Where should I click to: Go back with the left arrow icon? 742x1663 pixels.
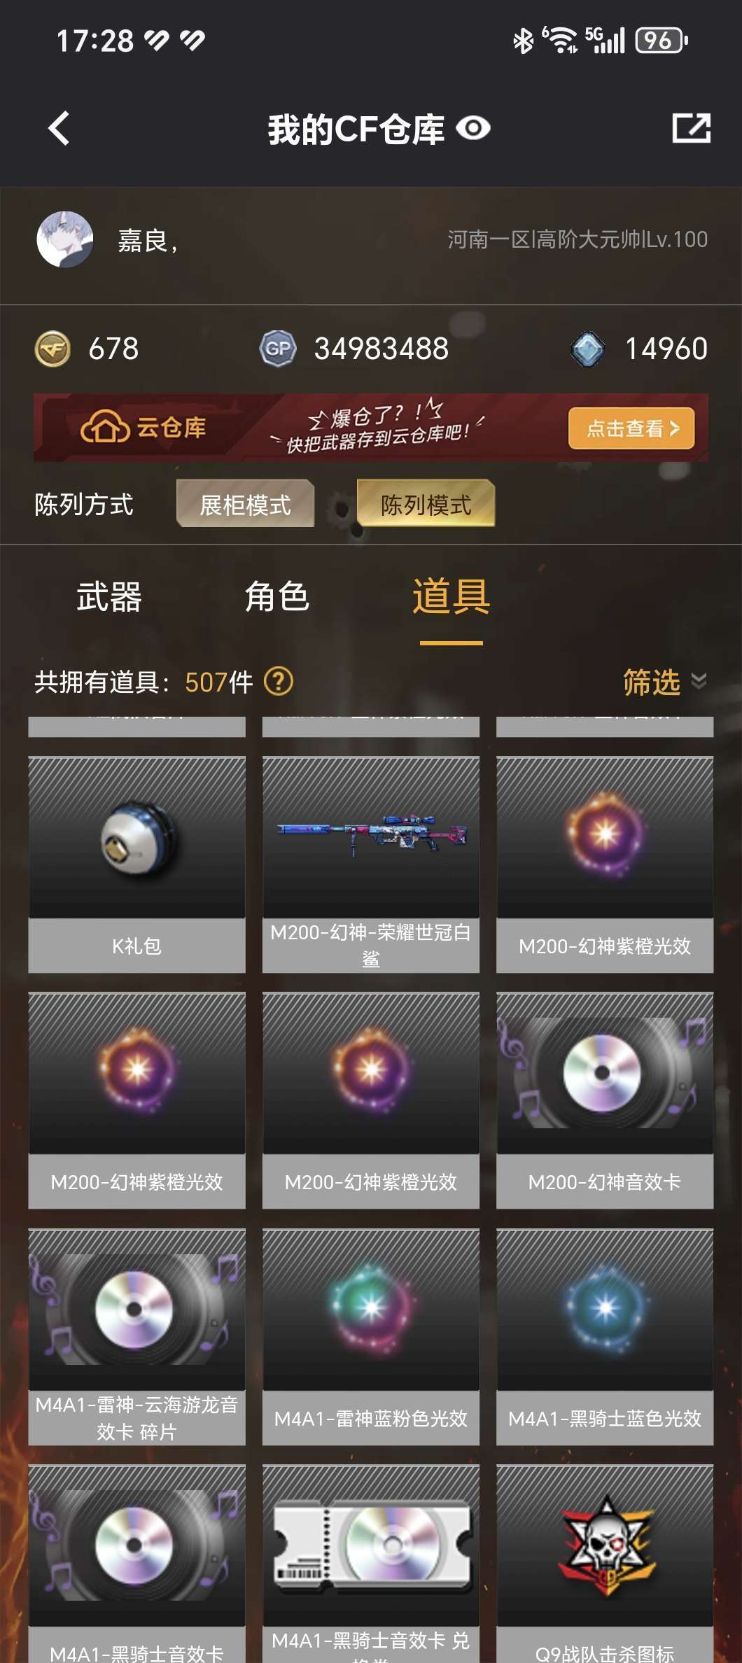[x=59, y=129]
